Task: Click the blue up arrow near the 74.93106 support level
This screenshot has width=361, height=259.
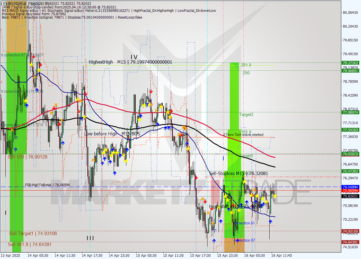Action: click(x=270, y=222)
